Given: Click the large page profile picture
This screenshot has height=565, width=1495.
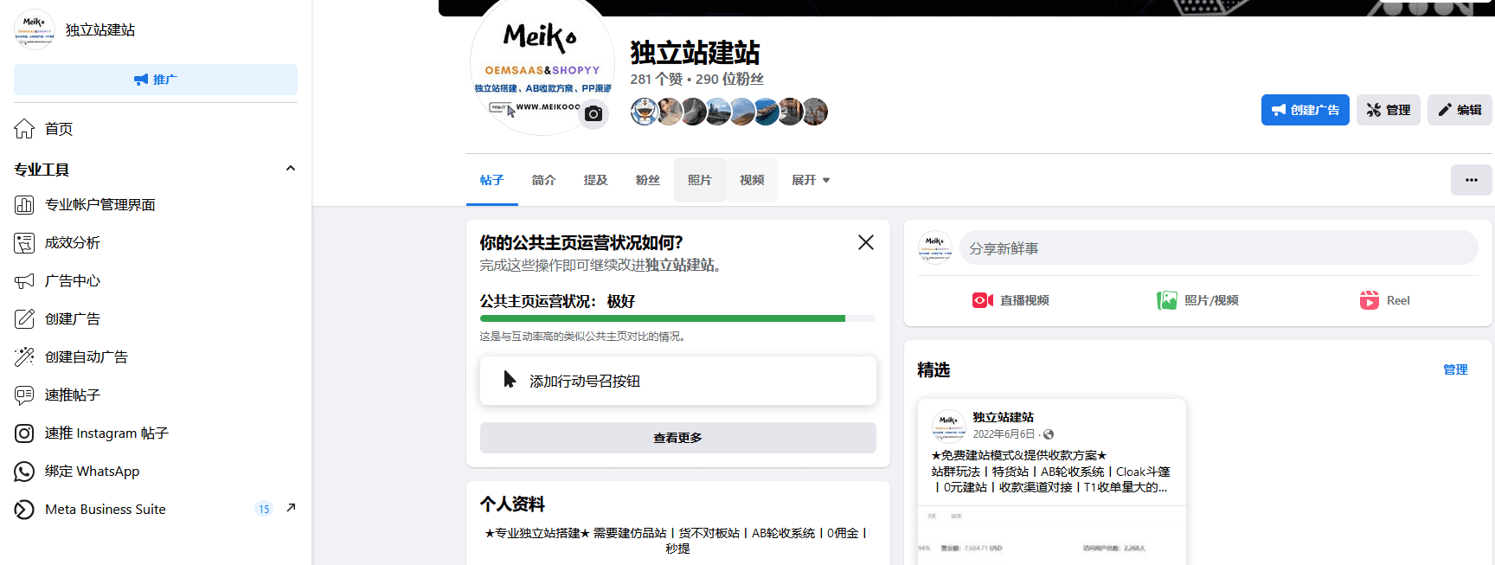Looking at the screenshot, I should (x=542, y=63).
